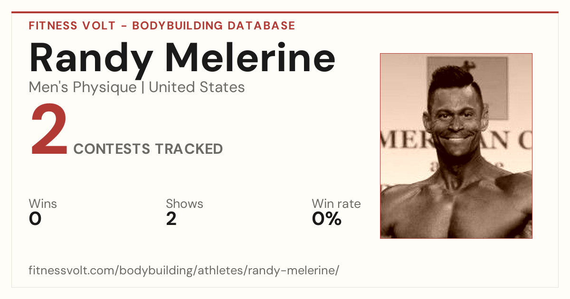Click the Shows statistic label
The width and height of the screenshot is (570, 299).
click(x=184, y=204)
